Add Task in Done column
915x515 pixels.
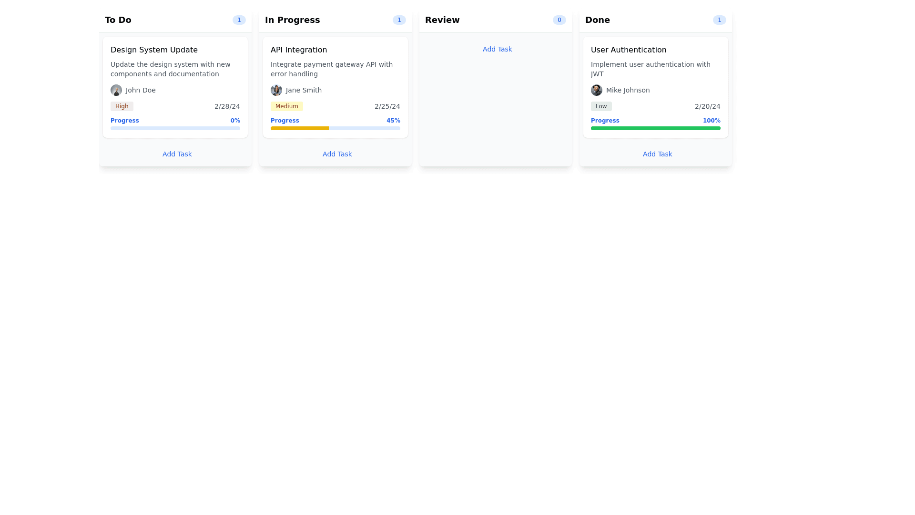[657, 154]
